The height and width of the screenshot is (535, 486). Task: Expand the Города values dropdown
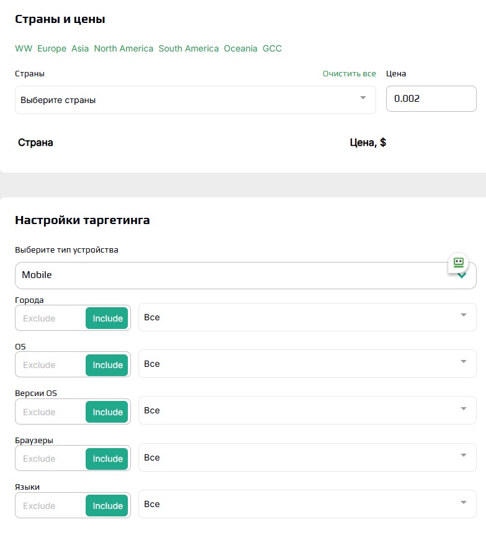pos(463,316)
